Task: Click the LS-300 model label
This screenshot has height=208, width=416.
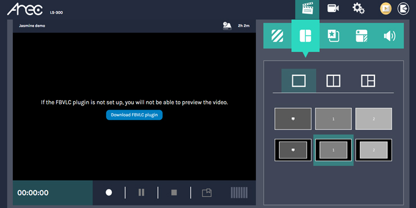Action: coord(57,12)
